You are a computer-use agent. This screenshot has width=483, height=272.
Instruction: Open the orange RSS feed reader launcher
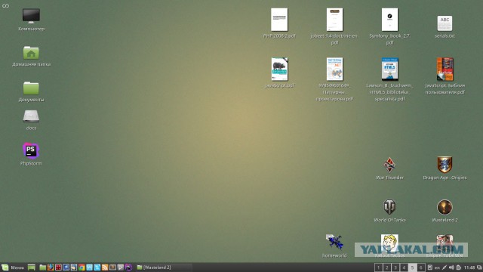point(105,267)
